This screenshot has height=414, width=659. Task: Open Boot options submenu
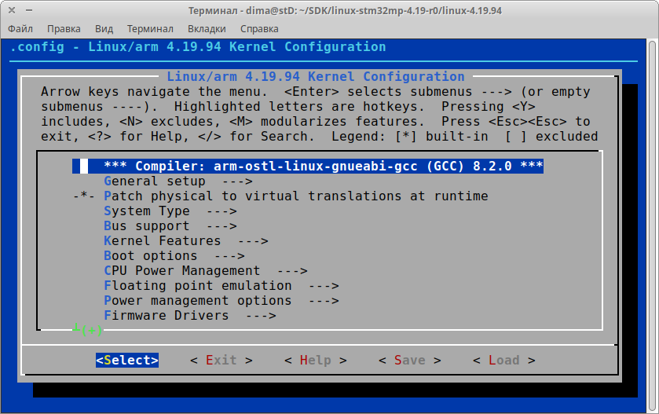[174, 256]
